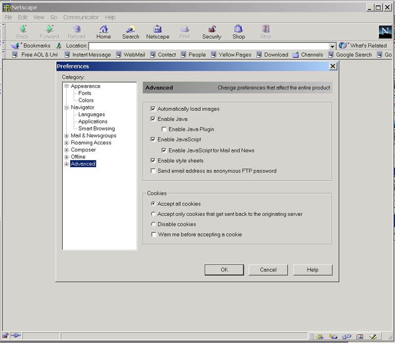The width and height of the screenshot is (395, 343).
Task: Open the People bookmark
Action: click(x=193, y=55)
